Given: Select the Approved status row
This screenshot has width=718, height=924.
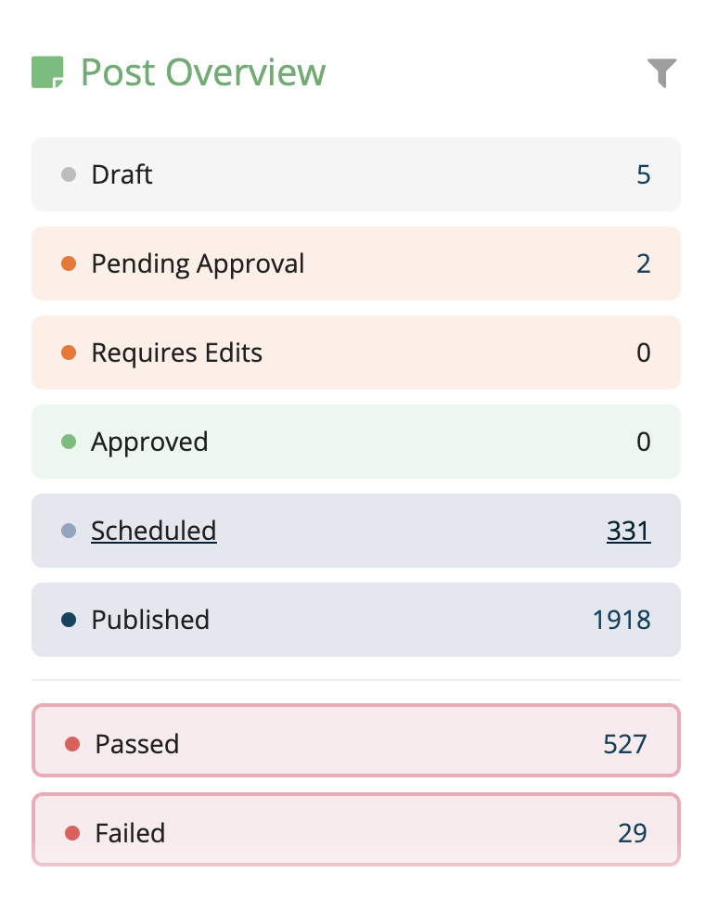Looking at the screenshot, I should point(355,441).
